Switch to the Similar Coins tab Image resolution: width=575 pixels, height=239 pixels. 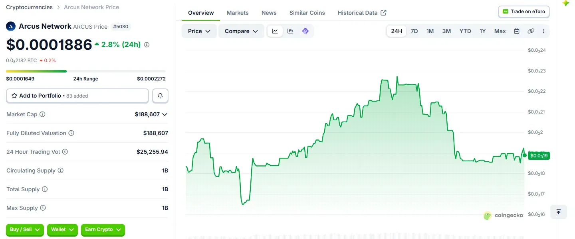[x=307, y=13]
